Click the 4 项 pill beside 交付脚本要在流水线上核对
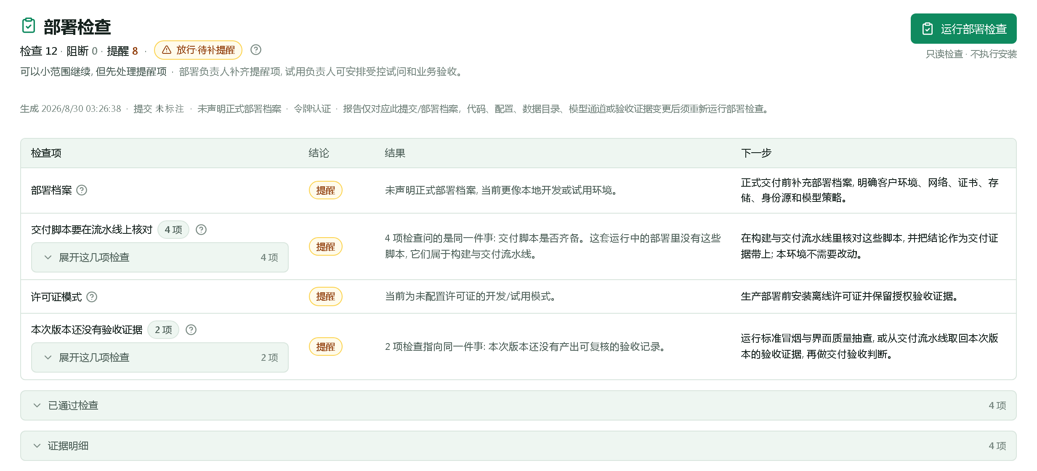This screenshot has width=1037, height=471. pyautogui.click(x=173, y=230)
